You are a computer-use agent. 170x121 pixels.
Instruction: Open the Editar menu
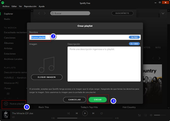[x=14, y=6]
